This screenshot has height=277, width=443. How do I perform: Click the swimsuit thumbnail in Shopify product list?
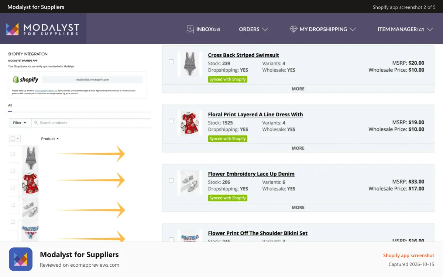[30, 158]
